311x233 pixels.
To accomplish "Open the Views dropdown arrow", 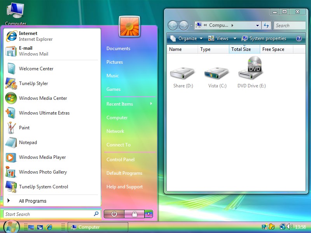I will point(235,38).
